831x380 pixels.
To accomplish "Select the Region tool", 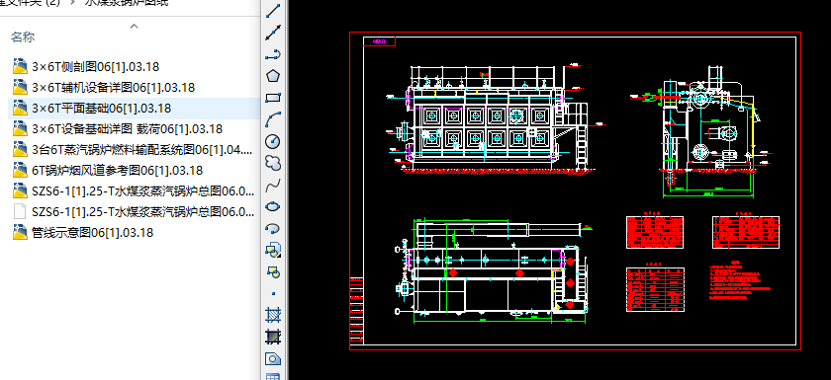I will click(272, 359).
